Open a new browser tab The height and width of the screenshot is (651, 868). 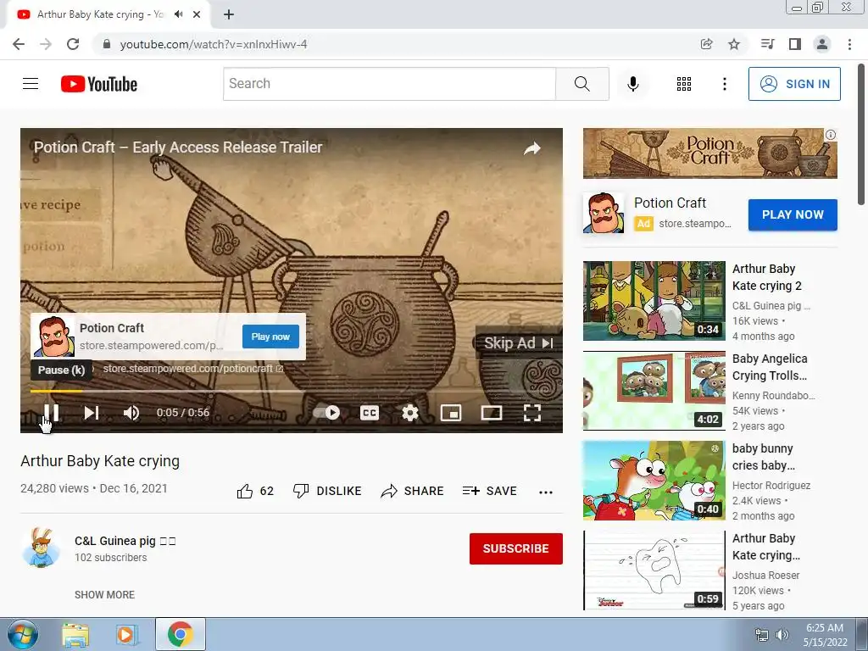click(x=229, y=14)
